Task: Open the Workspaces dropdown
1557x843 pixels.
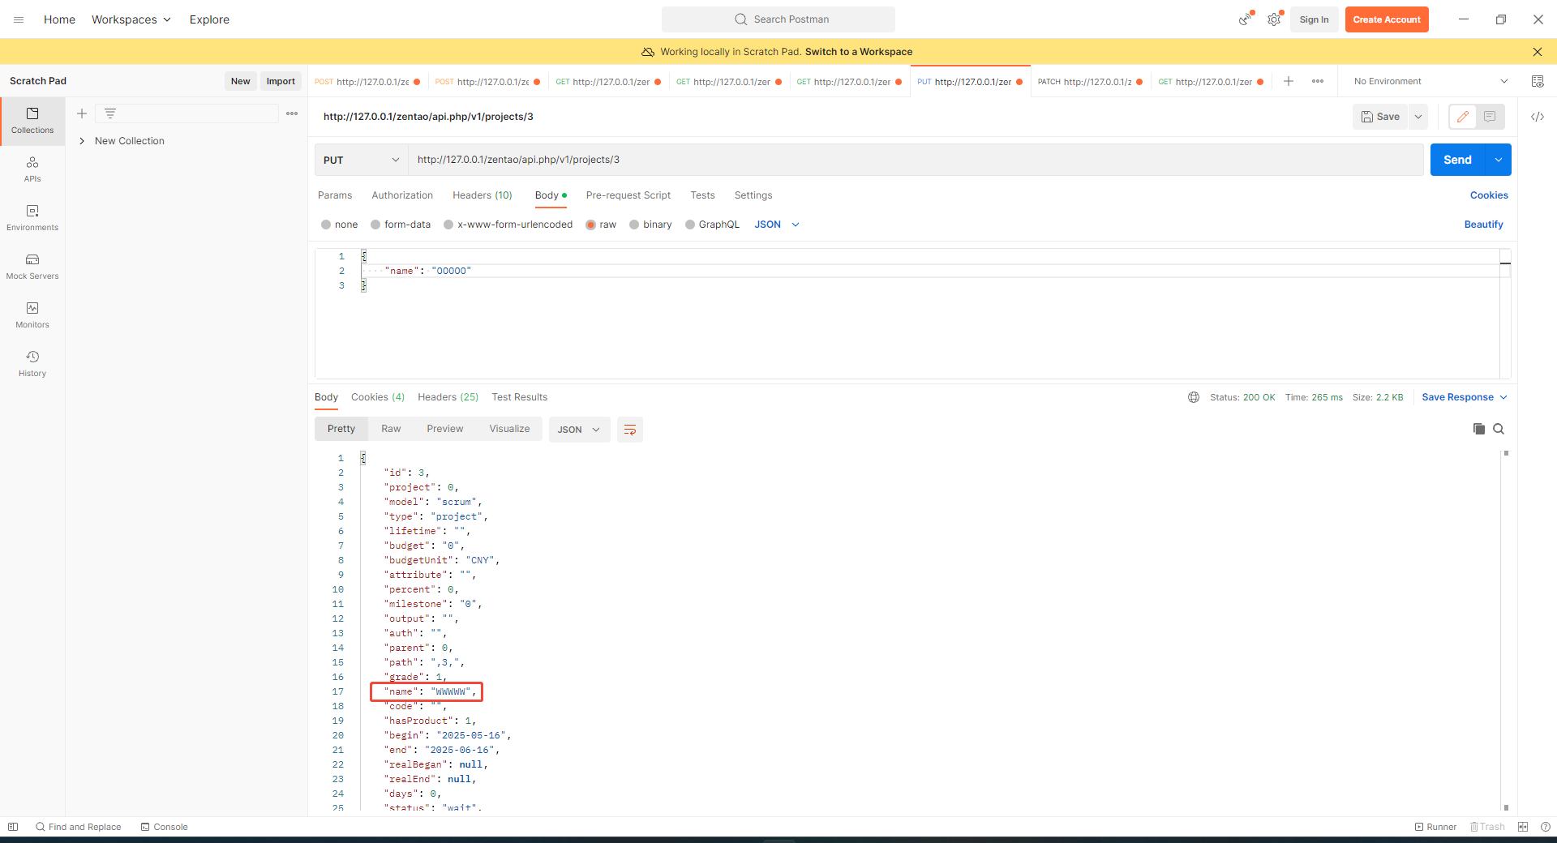Action: coord(131,19)
